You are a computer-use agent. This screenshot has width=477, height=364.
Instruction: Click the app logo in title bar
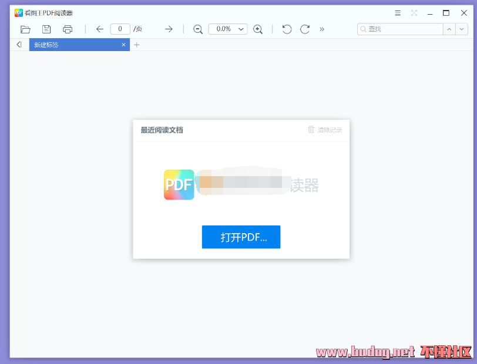click(19, 13)
